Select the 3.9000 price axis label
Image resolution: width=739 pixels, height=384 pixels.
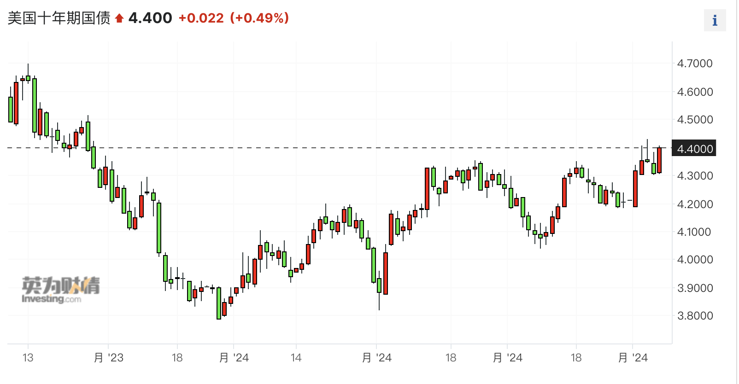694,288
